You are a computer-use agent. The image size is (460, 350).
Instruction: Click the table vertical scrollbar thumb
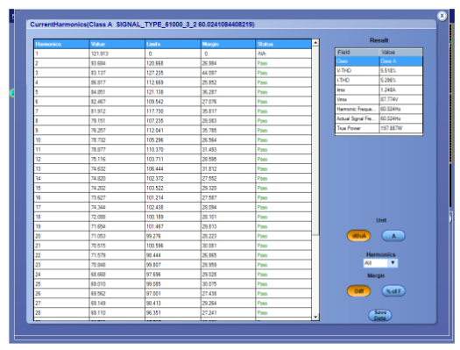pos(315,141)
